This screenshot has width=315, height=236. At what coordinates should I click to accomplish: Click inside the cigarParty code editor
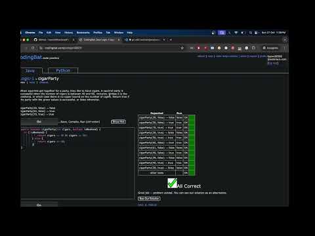[77, 163]
